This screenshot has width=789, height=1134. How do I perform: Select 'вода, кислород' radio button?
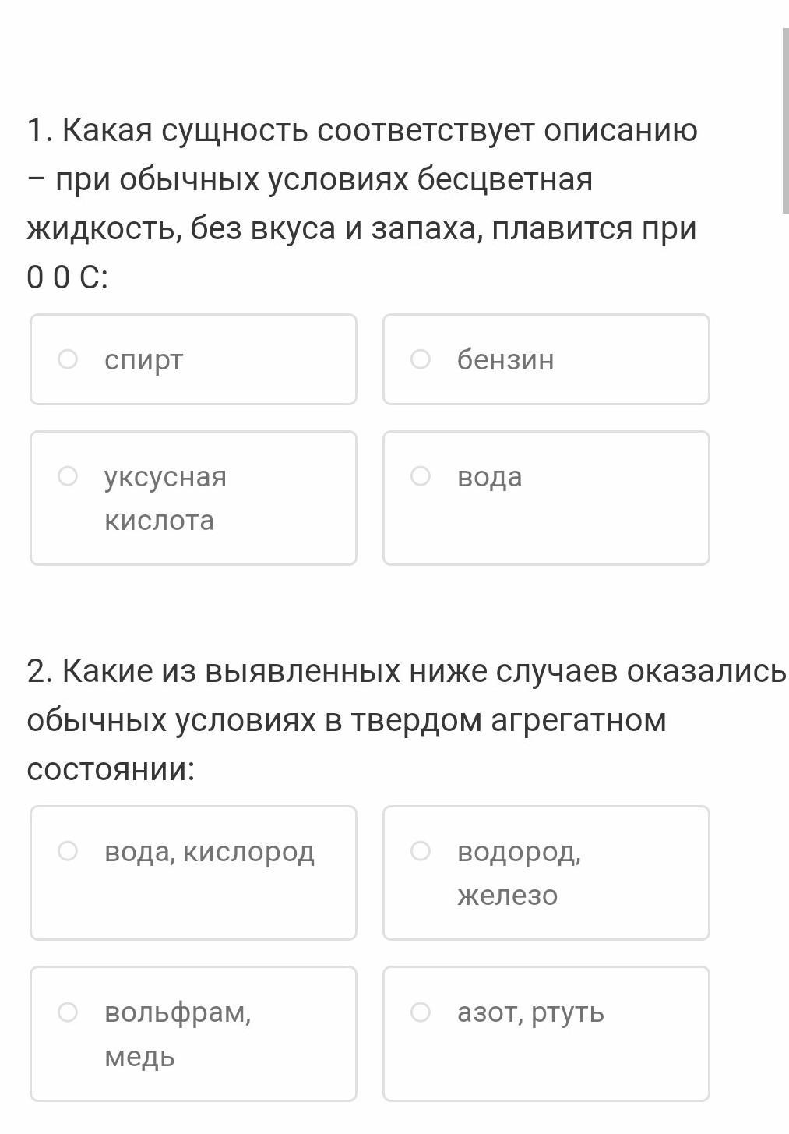[68, 851]
